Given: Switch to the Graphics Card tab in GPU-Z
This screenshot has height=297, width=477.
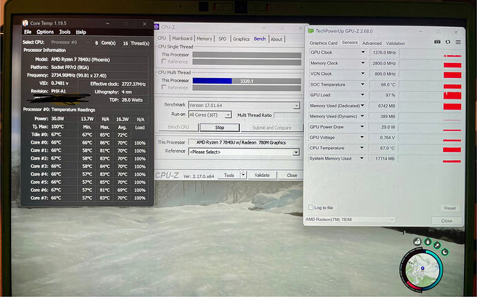Looking at the screenshot, I should 324,43.
